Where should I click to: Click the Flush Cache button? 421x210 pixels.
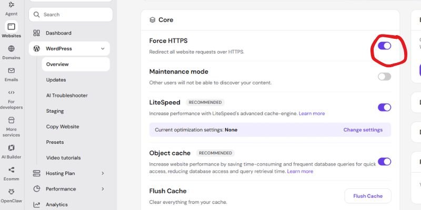pos(368,196)
